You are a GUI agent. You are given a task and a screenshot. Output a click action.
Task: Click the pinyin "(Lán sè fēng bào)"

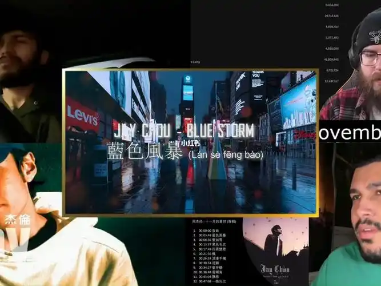tap(226, 155)
